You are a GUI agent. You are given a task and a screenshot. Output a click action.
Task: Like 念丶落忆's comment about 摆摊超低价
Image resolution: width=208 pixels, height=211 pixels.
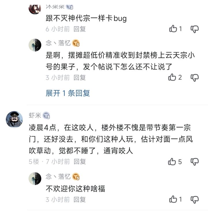(172, 77)
